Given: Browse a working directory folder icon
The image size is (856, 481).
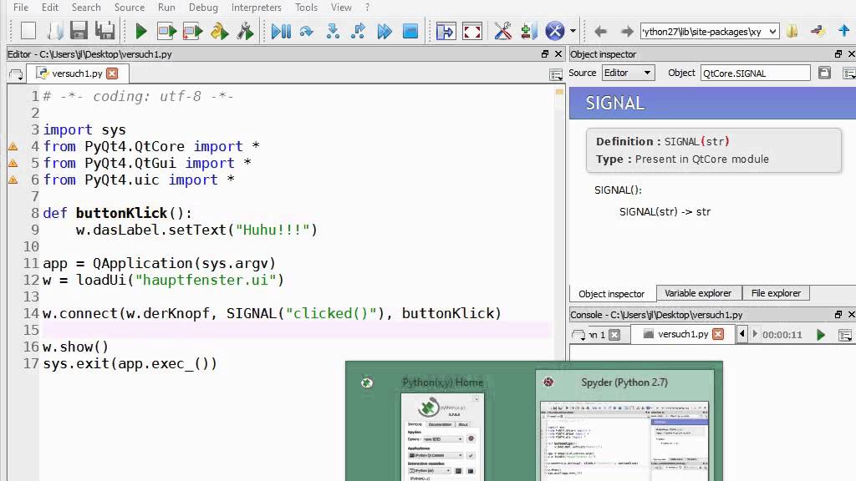Looking at the screenshot, I should coord(792,31).
